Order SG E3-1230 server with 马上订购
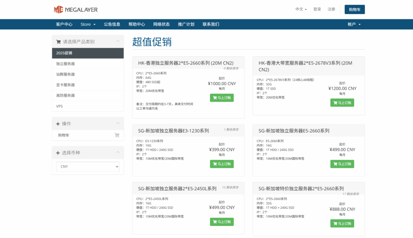The image size is (413, 238). [222, 164]
